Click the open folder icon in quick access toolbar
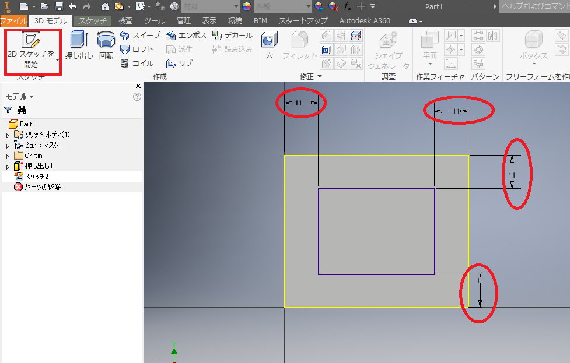The height and width of the screenshot is (363, 570). coord(45,6)
